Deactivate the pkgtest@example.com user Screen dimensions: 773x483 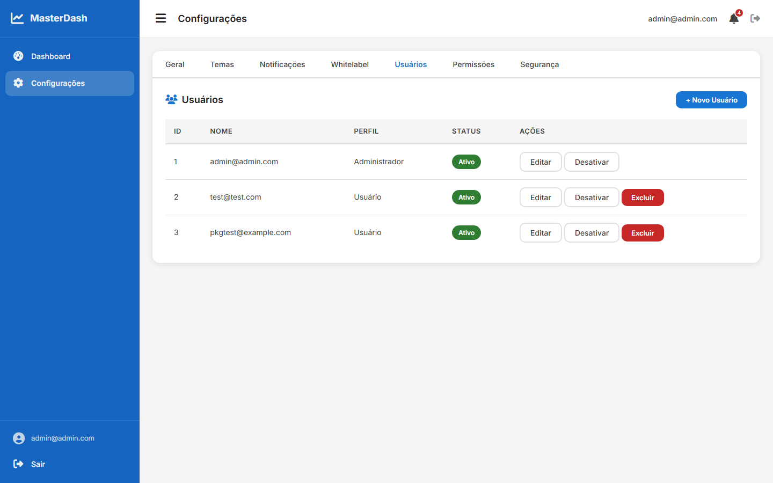point(592,233)
